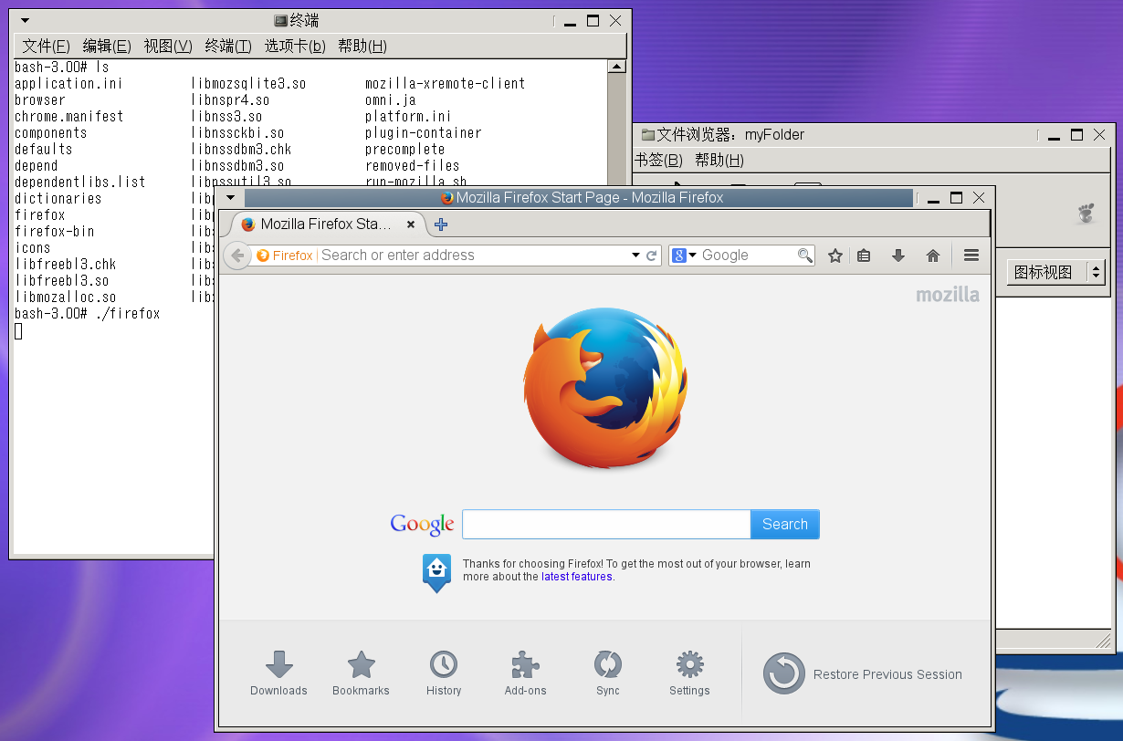The height and width of the screenshot is (741, 1123).
Task: Open Settings gear on start page
Action: [689, 673]
